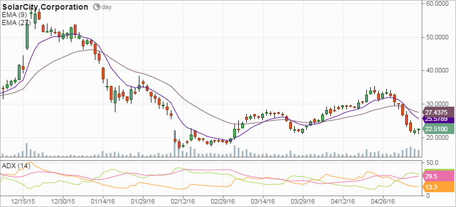Viewport: 456px width, 207px height.
Task: Select the EMA (27) legend label
Action: click(x=15, y=22)
